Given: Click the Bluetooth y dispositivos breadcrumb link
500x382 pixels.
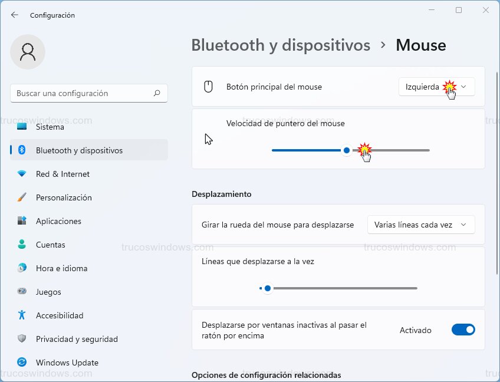Looking at the screenshot, I should pos(281,45).
